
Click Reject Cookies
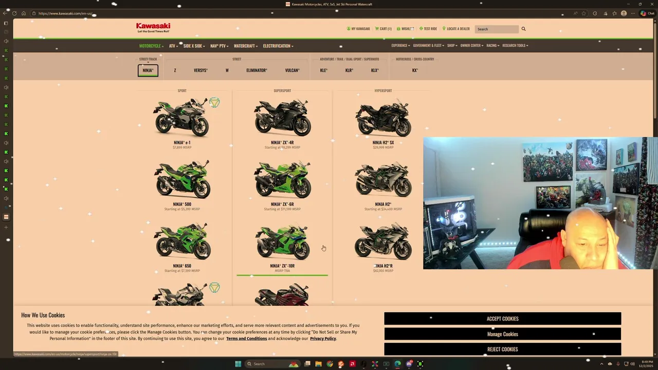pos(502,349)
